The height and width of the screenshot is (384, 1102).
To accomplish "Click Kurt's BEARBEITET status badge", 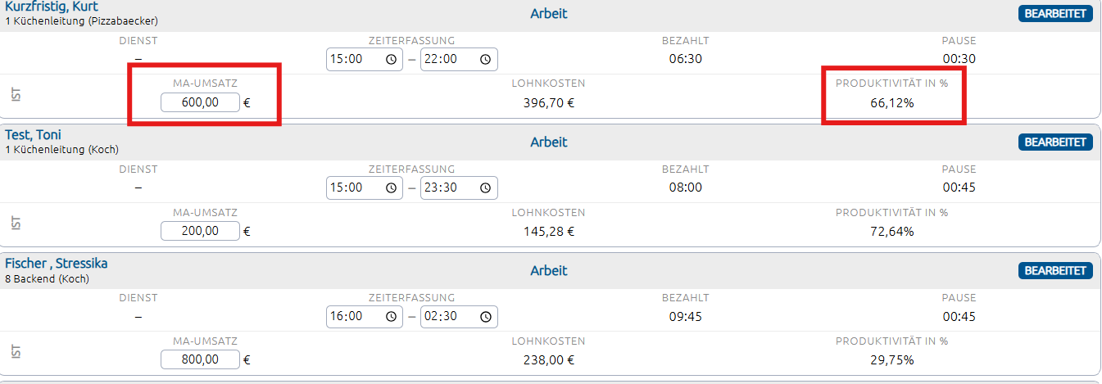I will pyautogui.click(x=1055, y=14).
